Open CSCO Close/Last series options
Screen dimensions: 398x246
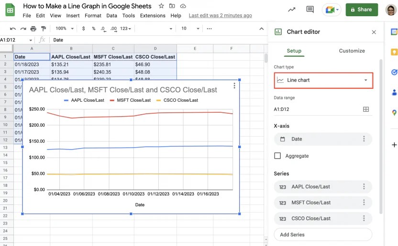364,218
